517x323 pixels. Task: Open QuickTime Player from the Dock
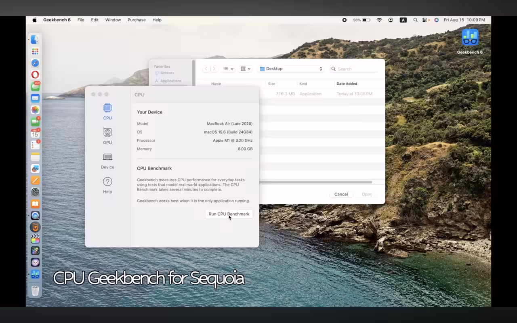[35, 216]
